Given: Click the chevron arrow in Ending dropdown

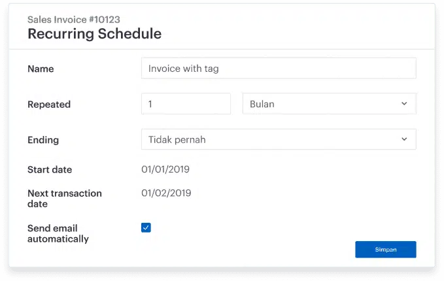Looking at the screenshot, I should coord(404,139).
